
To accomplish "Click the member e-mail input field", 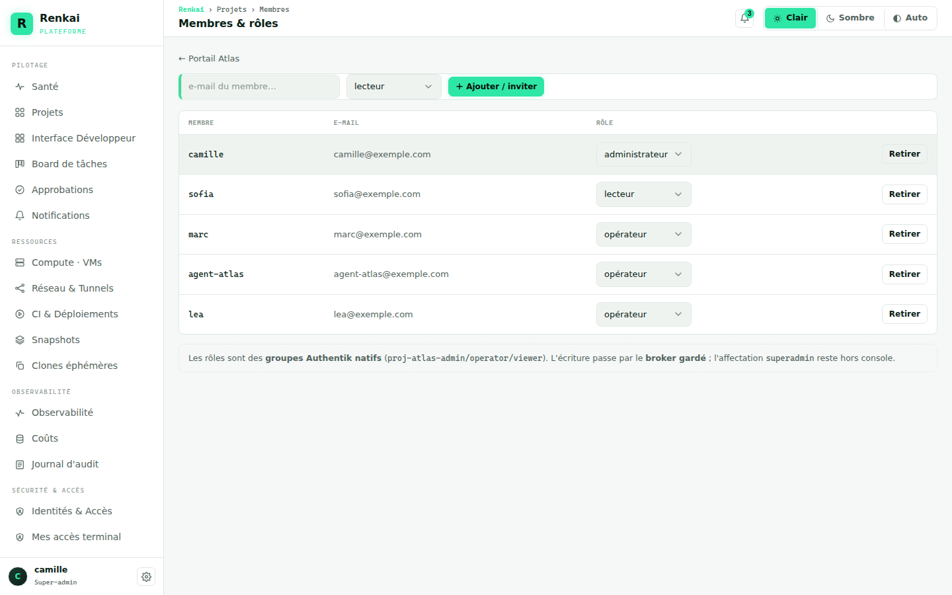I will tap(260, 87).
